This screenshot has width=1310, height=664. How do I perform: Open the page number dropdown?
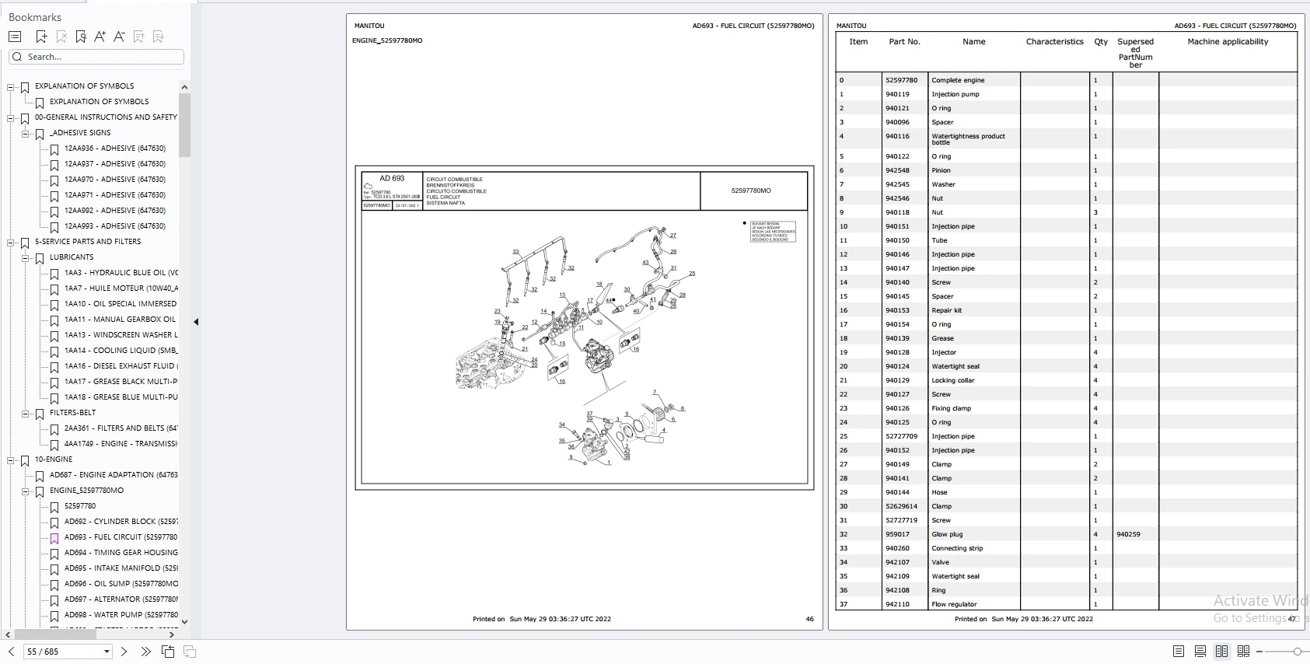click(x=107, y=652)
